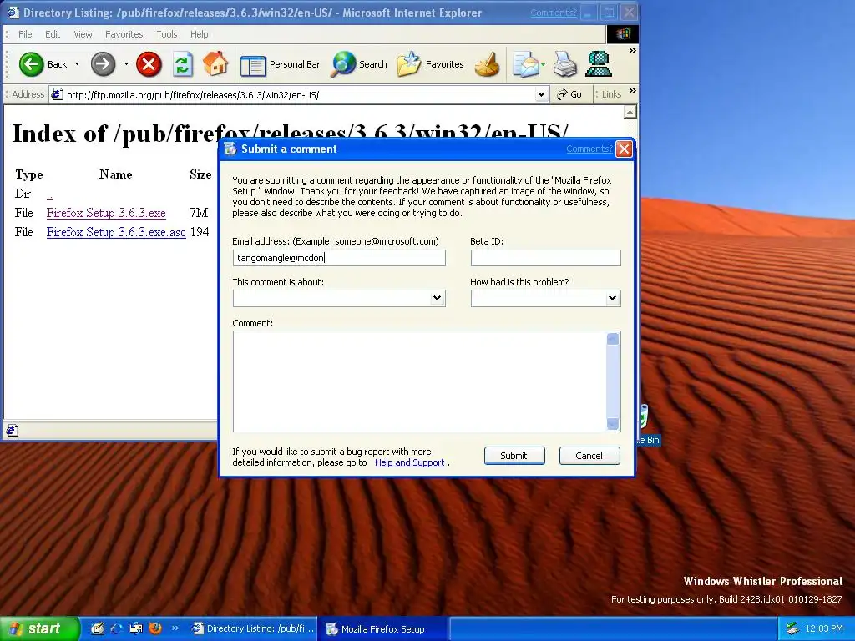Viewport: 855px width, 641px height.
Task: Open the Help menu
Action: 199,34
